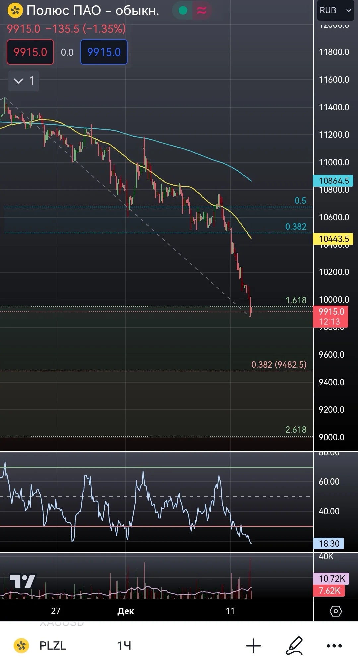Select the Fibonacci 2.618 level label
The image size is (358, 658).
click(x=296, y=430)
